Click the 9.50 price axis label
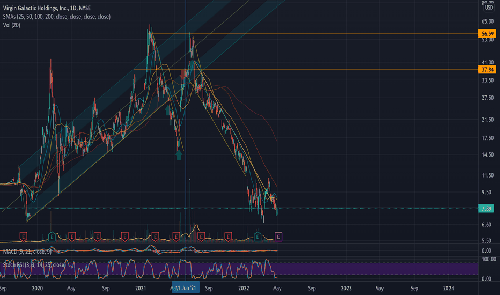 [487, 193]
